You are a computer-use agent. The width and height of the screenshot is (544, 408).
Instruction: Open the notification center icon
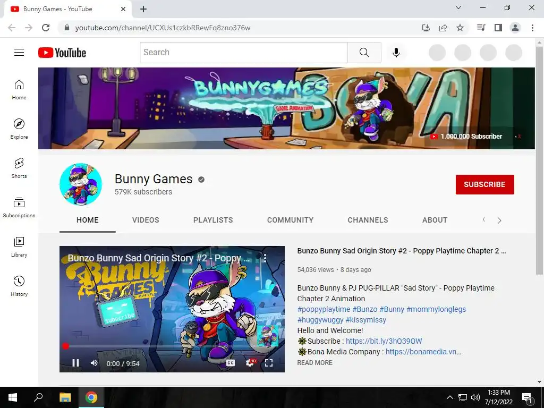(x=527, y=397)
